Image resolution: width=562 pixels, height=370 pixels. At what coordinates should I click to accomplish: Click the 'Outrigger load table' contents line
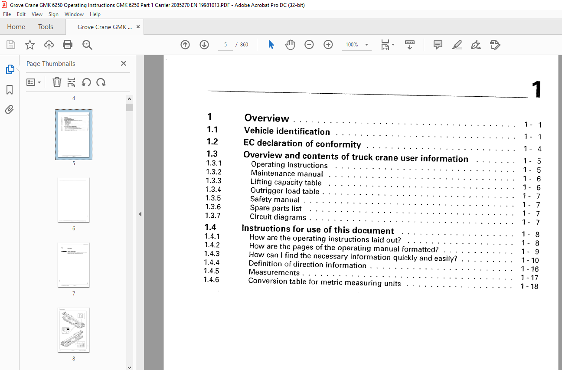[x=285, y=191]
